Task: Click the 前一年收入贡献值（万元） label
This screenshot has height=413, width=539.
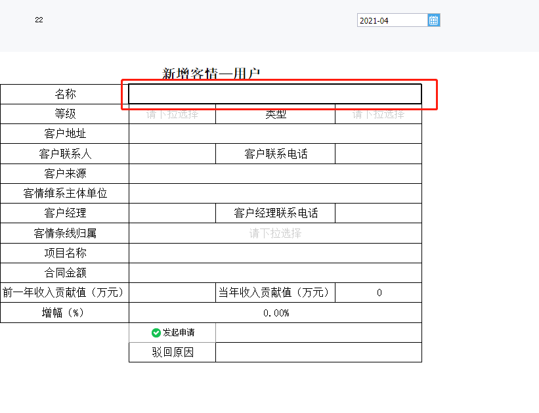Action: (64, 293)
